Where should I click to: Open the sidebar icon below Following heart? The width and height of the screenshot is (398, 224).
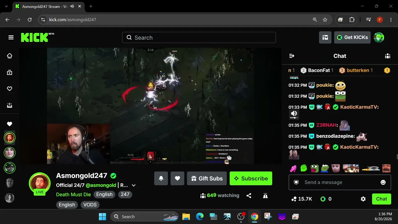click(x=10, y=105)
